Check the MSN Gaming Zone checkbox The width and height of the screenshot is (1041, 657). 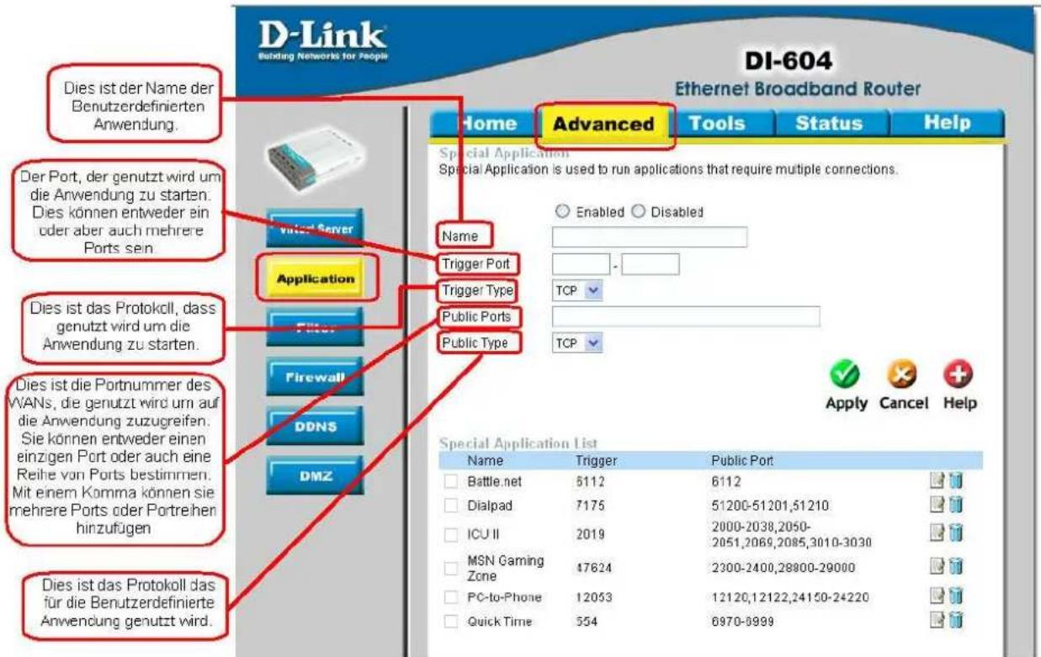(450, 567)
